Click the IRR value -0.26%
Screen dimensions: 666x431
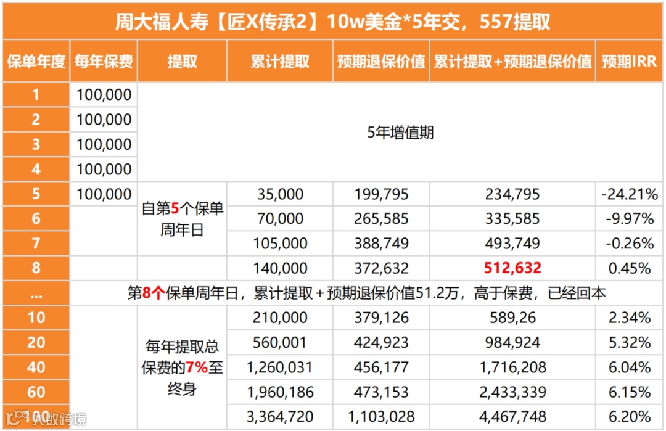point(630,244)
